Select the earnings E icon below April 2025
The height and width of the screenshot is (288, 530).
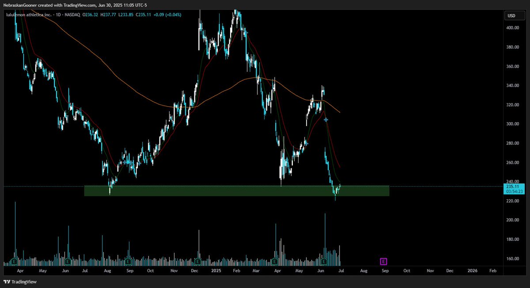(274, 261)
